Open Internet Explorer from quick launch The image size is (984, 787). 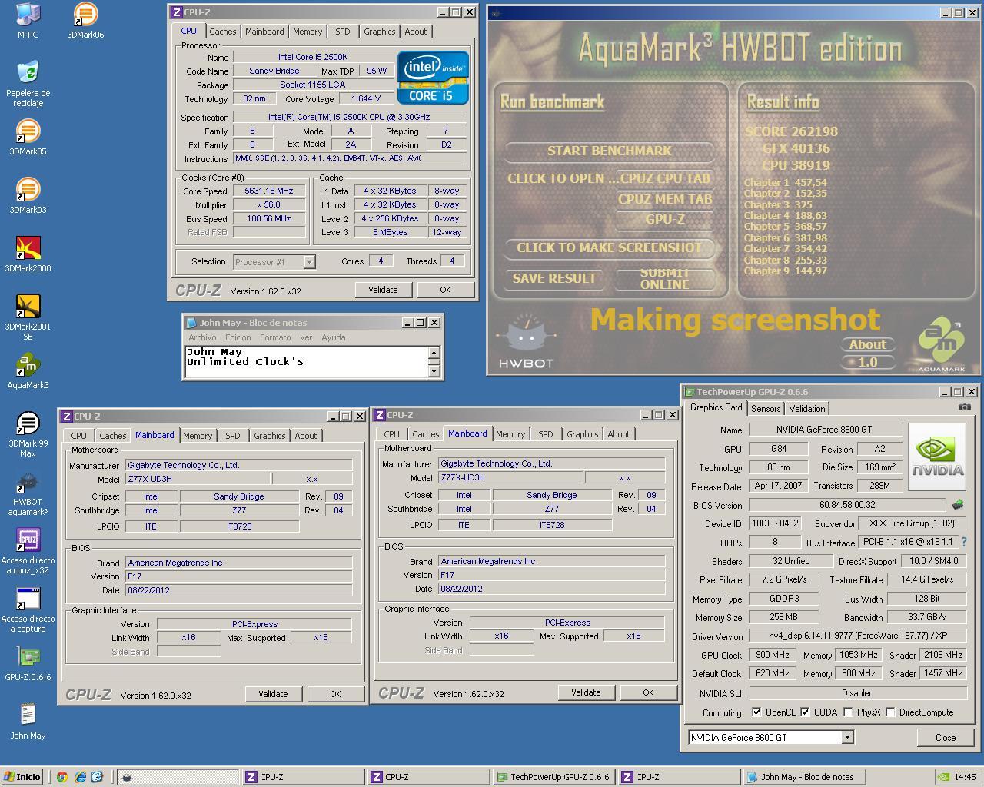click(x=80, y=777)
